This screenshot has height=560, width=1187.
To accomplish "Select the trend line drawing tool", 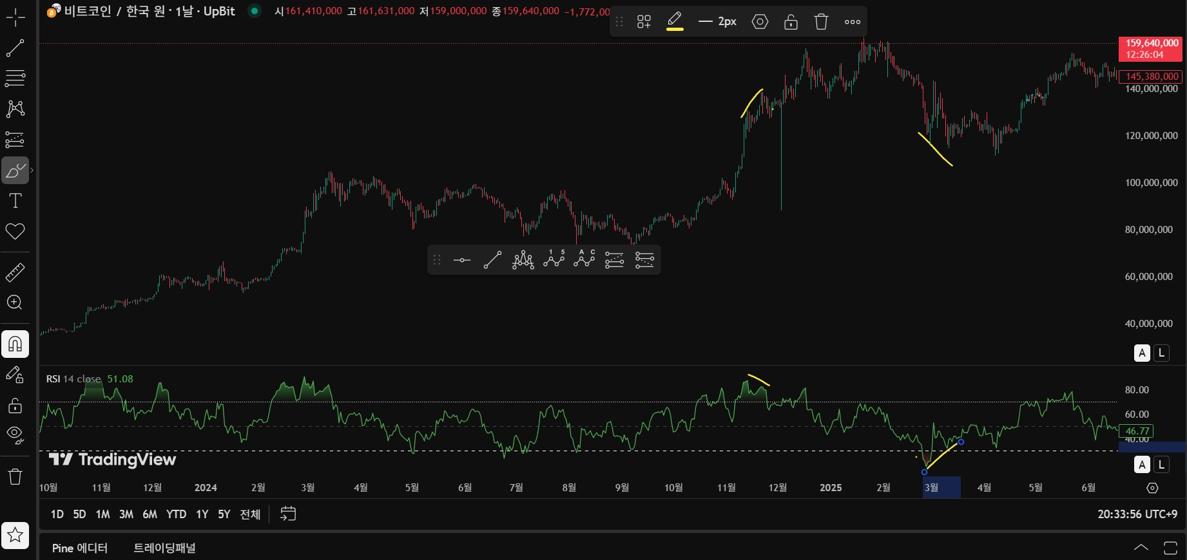I will coord(15,48).
